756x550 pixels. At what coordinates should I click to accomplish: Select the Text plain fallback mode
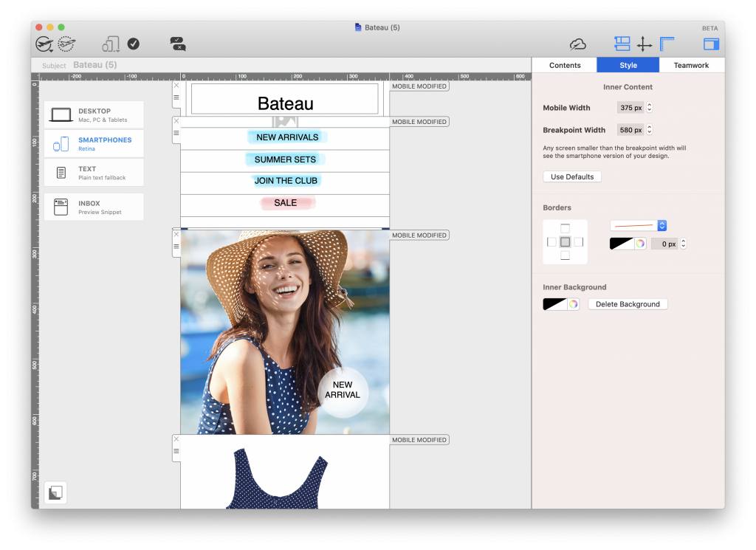point(94,173)
